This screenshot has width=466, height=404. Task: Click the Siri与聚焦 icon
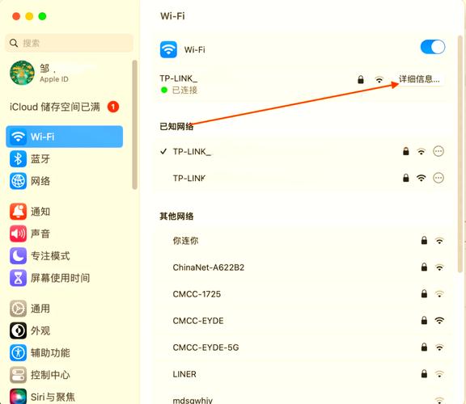click(18, 397)
